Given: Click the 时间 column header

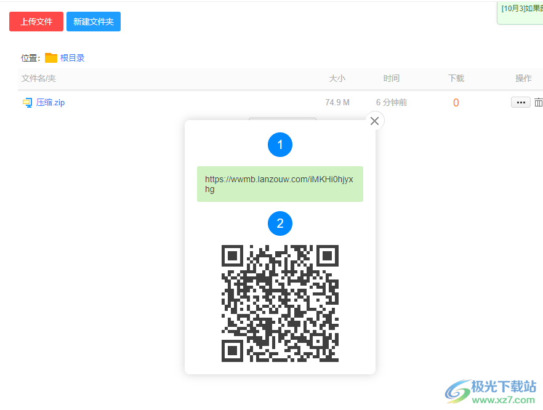Looking at the screenshot, I should [x=392, y=78].
